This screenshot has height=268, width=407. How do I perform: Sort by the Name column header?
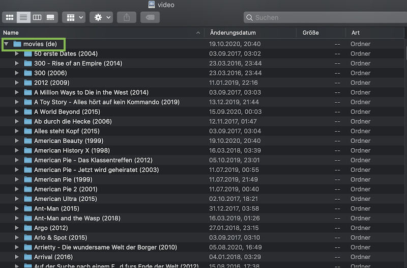coord(103,33)
